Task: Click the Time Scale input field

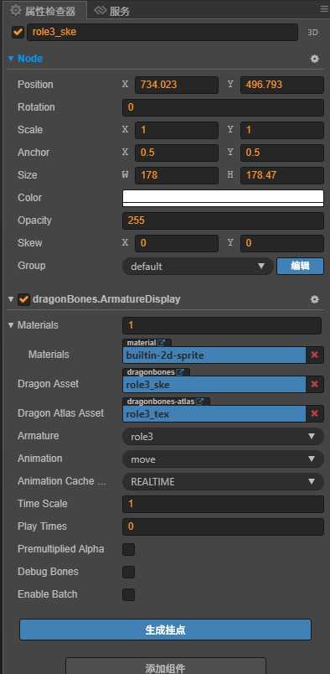Action: pyautogui.click(x=223, y=504)
